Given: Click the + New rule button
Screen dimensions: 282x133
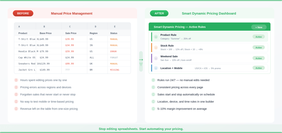Looking at the screenshot, I should click(259, 27).
